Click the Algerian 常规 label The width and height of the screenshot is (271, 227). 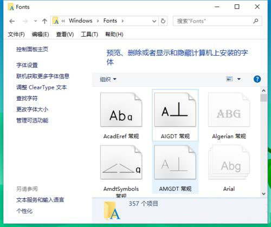pos(229,137)
